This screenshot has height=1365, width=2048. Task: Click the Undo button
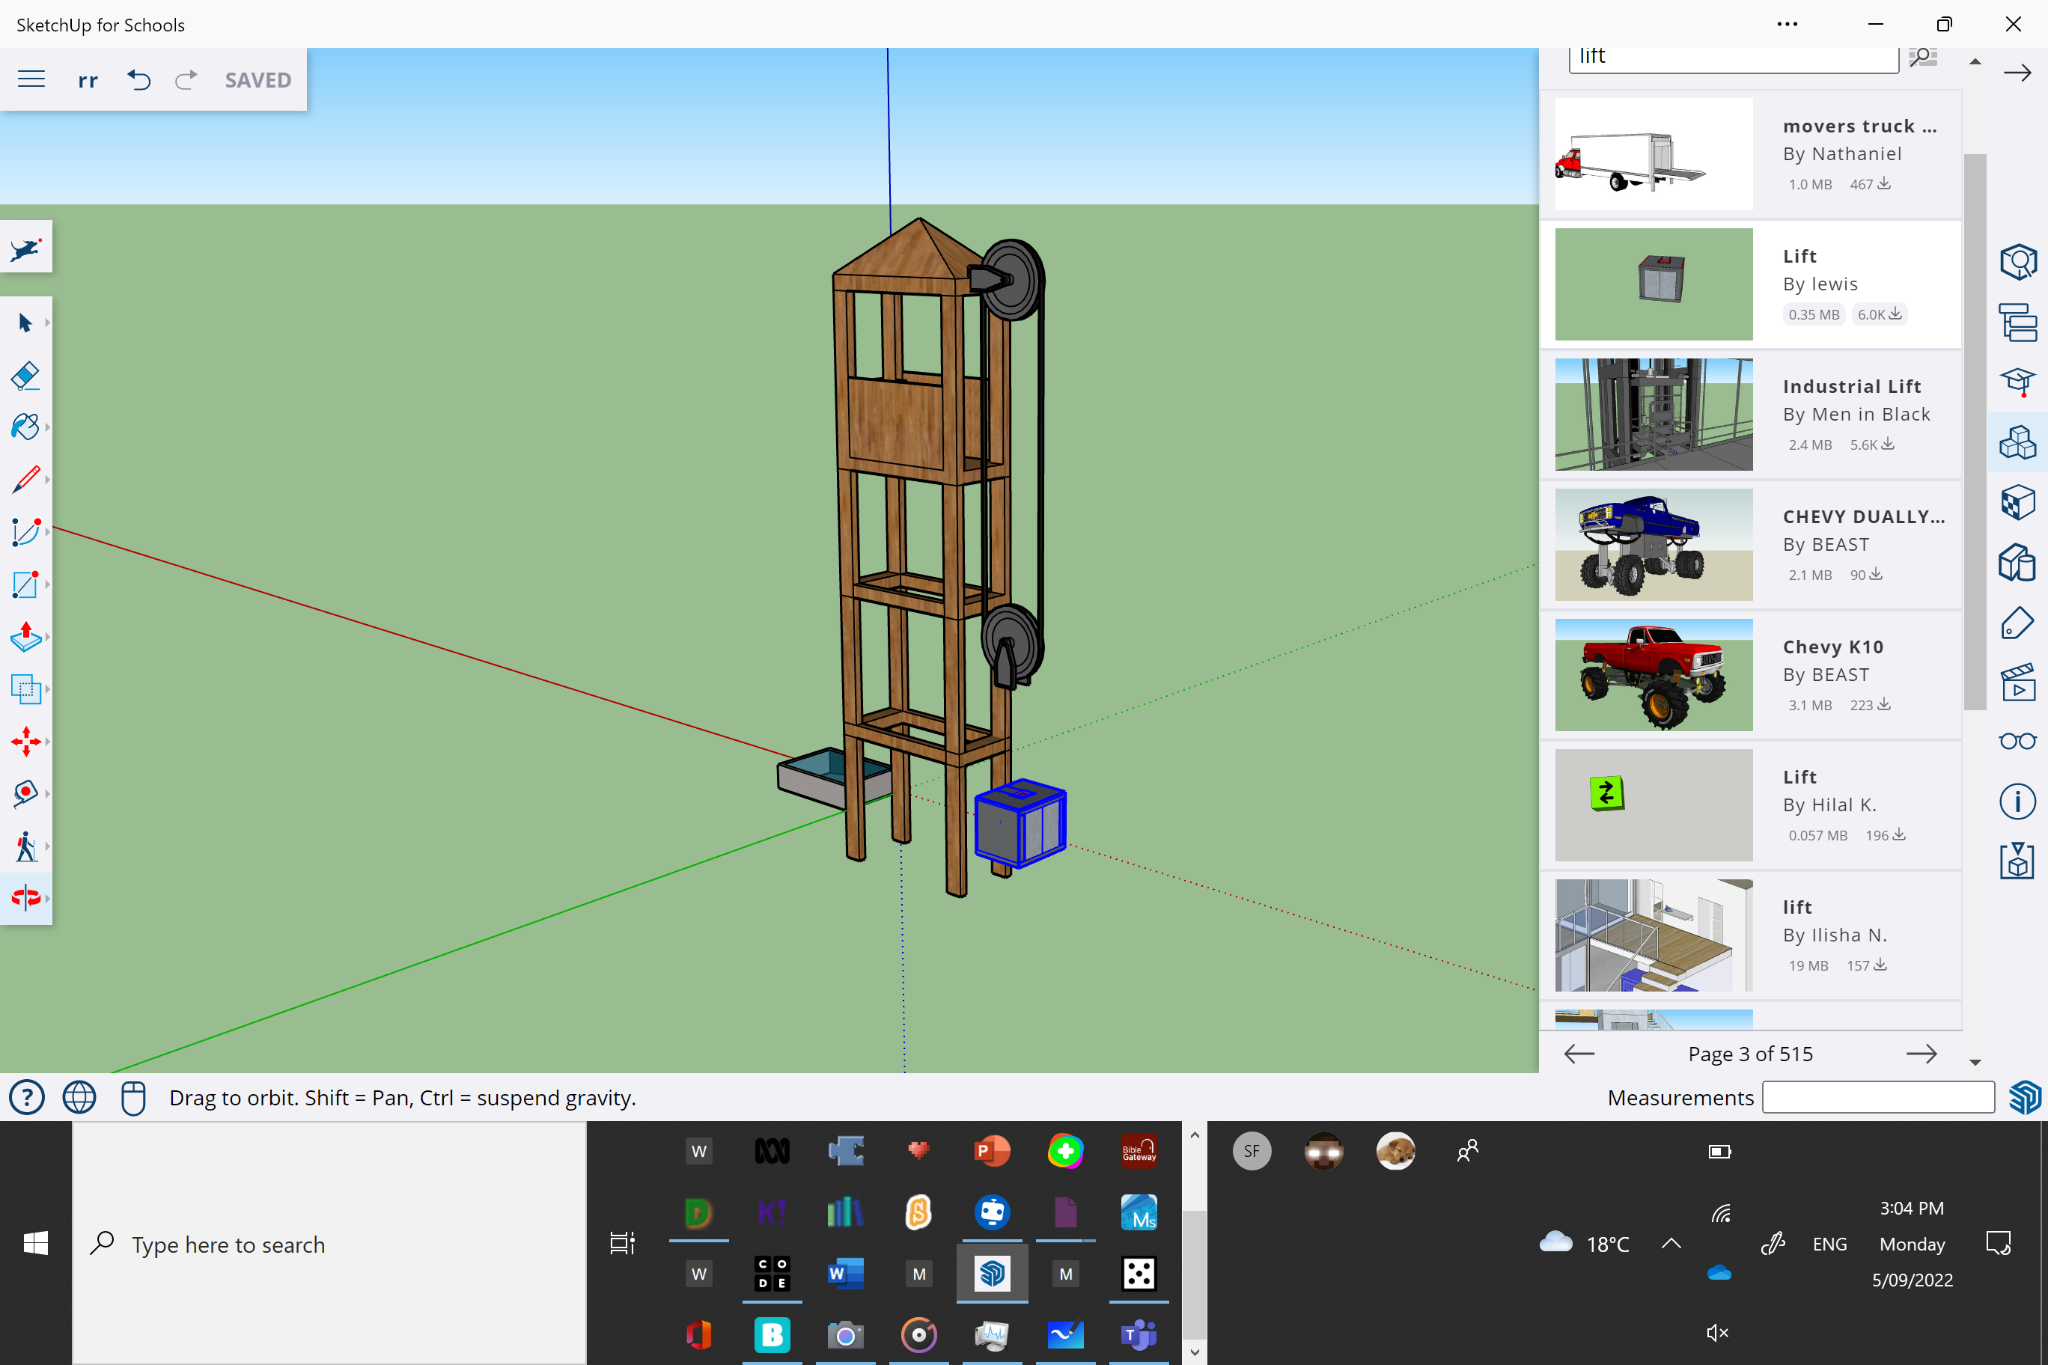tap(138, 79)
